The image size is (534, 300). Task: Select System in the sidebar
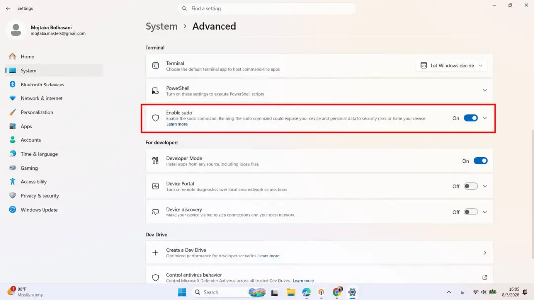54,71
